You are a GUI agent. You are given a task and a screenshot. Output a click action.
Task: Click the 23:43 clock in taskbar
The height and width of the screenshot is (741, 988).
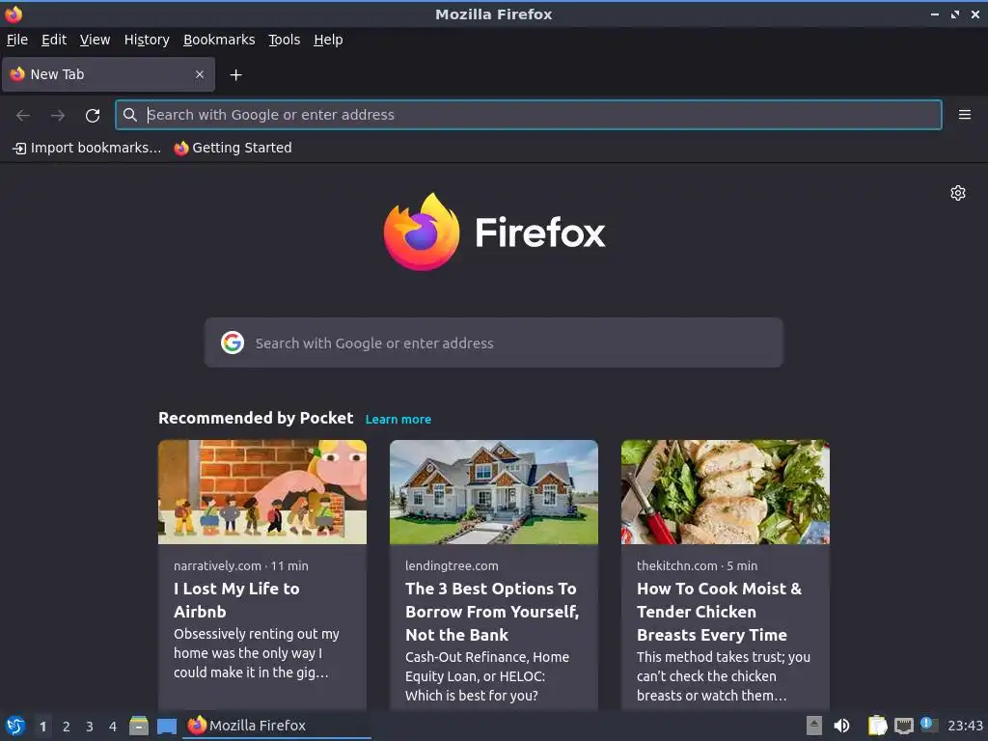[965, 726]
